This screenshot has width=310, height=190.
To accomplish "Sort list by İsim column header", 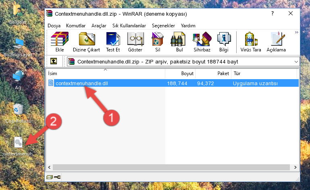I will pyautogui.click(x=105, y=74).
